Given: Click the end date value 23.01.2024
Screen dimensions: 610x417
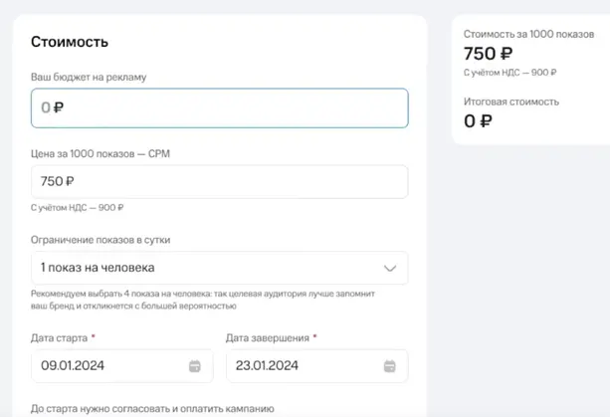Looking at the screenshot, I should pos(267,365).
